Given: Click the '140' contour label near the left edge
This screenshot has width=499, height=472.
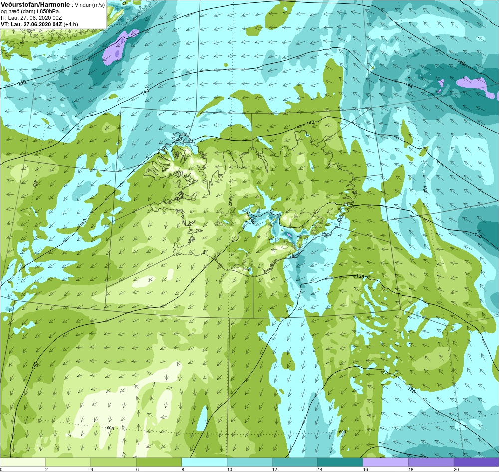Looking at the screenshot, I should click(35, 365).
